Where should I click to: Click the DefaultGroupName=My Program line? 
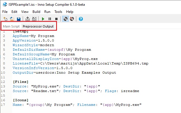click(44, 54)
